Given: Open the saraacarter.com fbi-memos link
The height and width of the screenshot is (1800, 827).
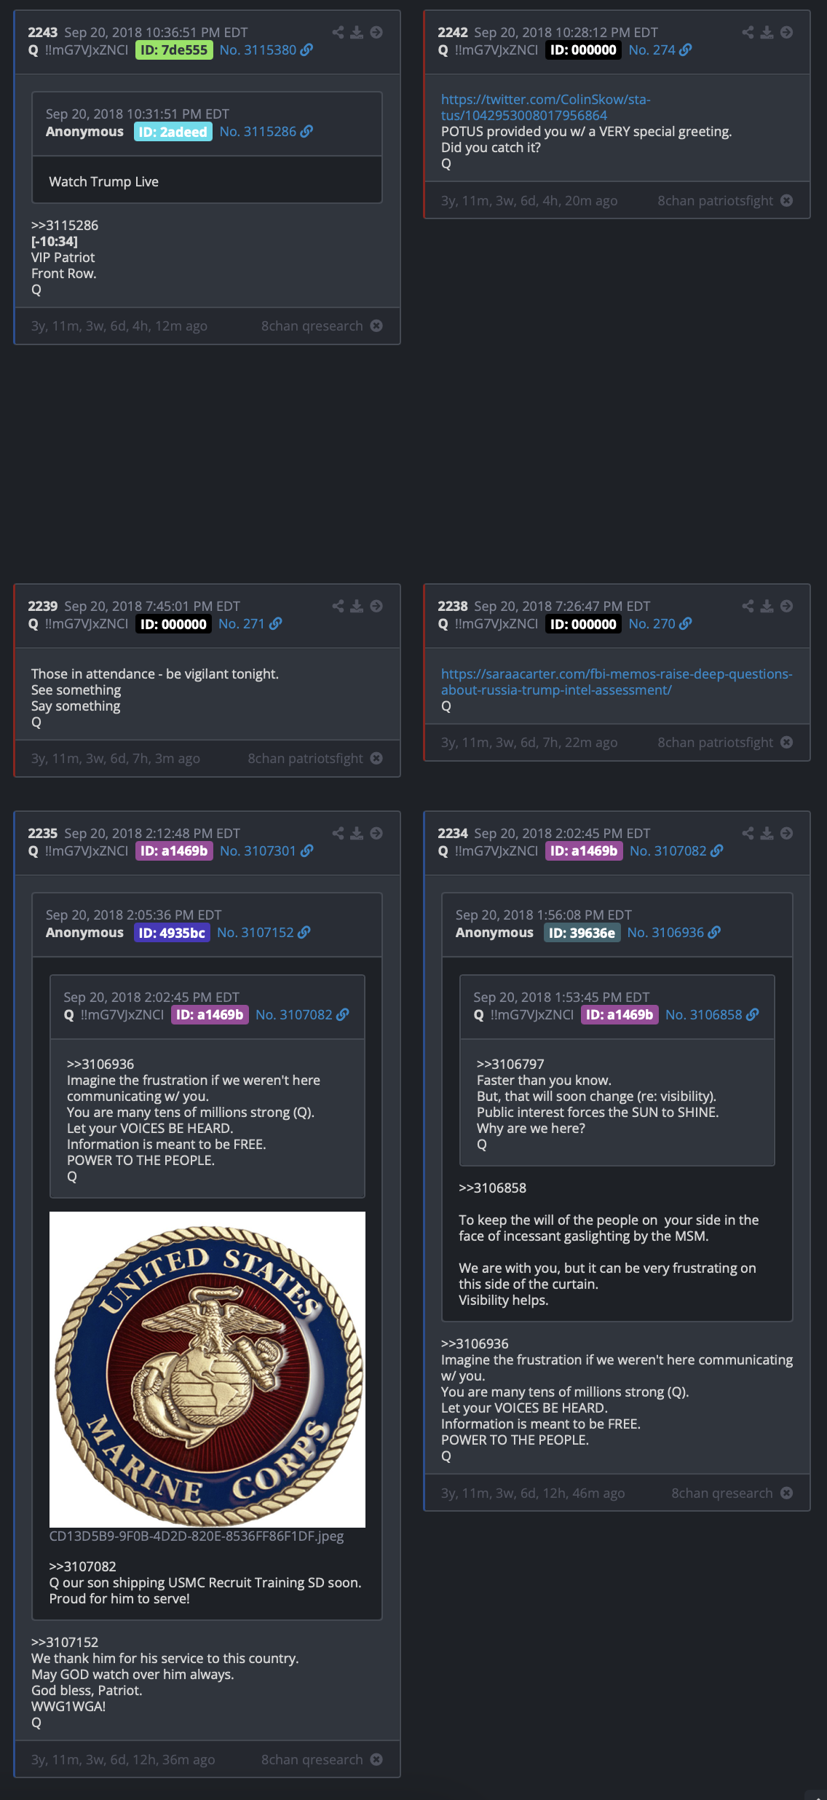Looking at the screenshot, I should pyautogui.click(x=617, y=682).
